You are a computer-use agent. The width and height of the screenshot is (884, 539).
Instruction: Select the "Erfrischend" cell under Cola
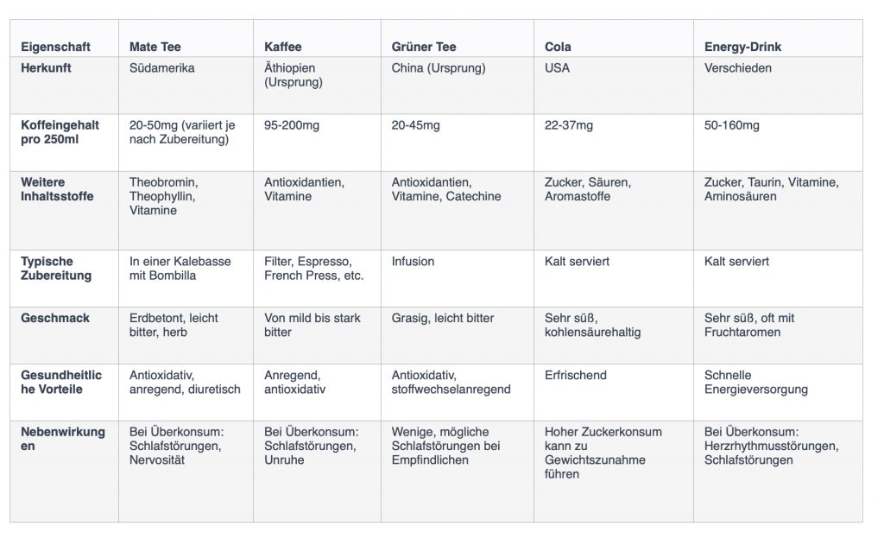click(576, 375)
